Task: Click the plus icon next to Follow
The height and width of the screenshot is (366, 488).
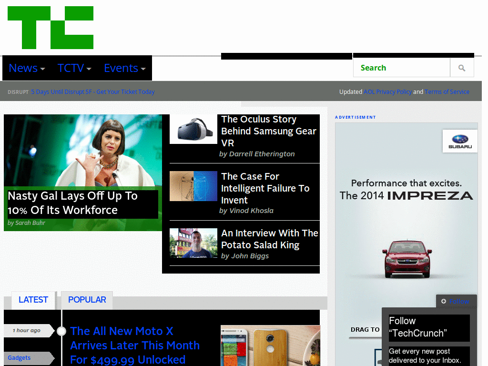Action: tap(444, 301)
